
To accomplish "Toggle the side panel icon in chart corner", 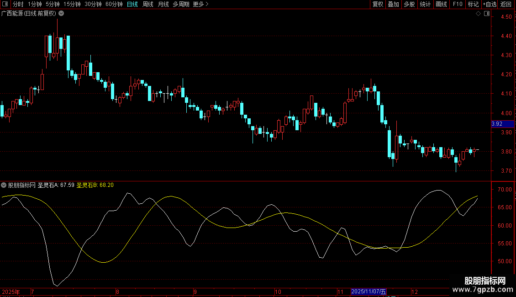I will click(x=487, y=14).
